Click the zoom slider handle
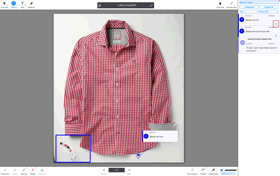This screenshot has width=280, height=176. point(224,170)
